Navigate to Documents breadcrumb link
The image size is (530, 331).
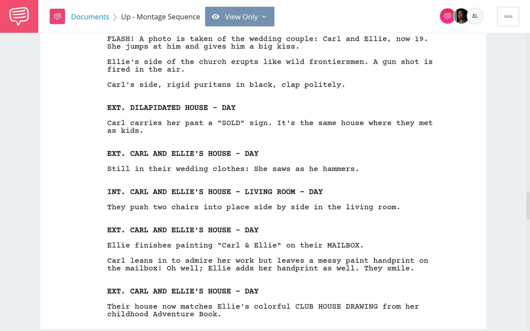[x=90, y=16]
